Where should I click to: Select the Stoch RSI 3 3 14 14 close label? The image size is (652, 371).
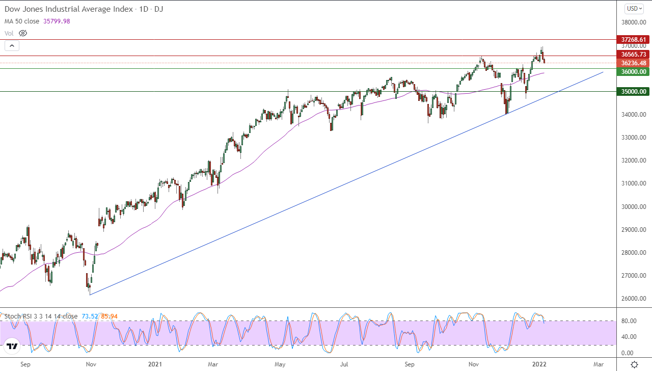[x=41, y=316]
